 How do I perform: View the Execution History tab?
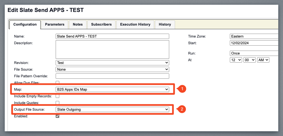[x=135, y=24]
